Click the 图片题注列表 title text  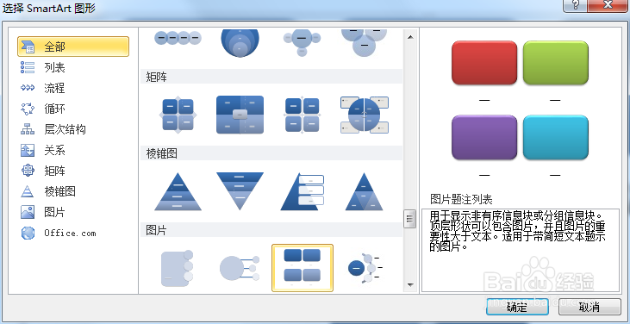pyautogui.click(x=461, y=200)
